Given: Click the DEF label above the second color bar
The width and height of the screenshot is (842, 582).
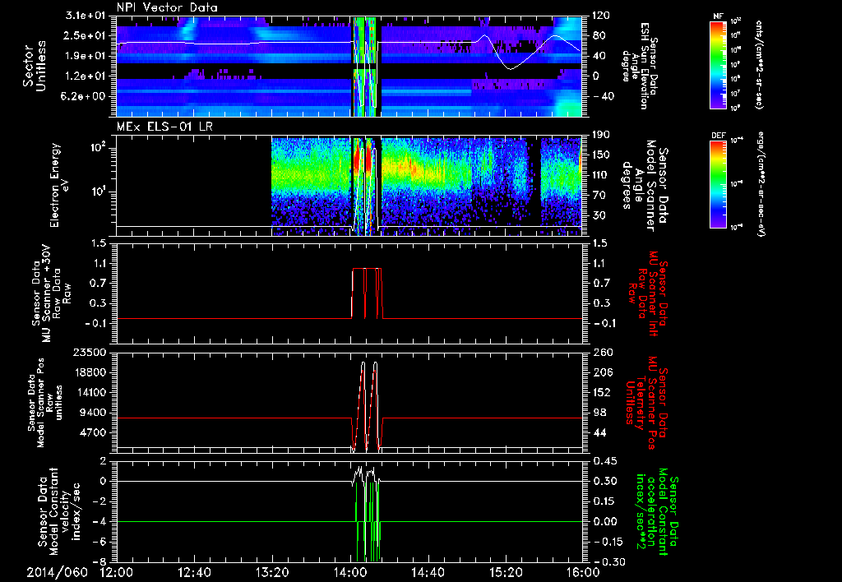Looking at the screenshot, I should pyautogui.click(x=719, y=136).
